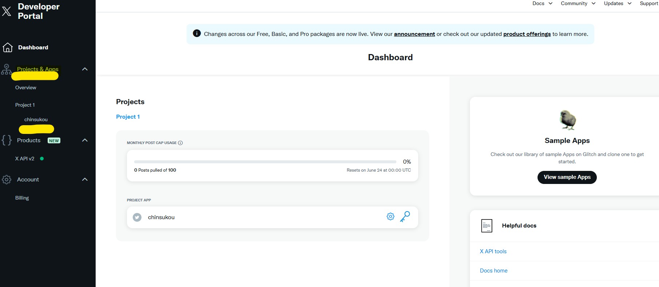Click the announcement banner info icon
This screenshot has width=659, height=287.
197,33
